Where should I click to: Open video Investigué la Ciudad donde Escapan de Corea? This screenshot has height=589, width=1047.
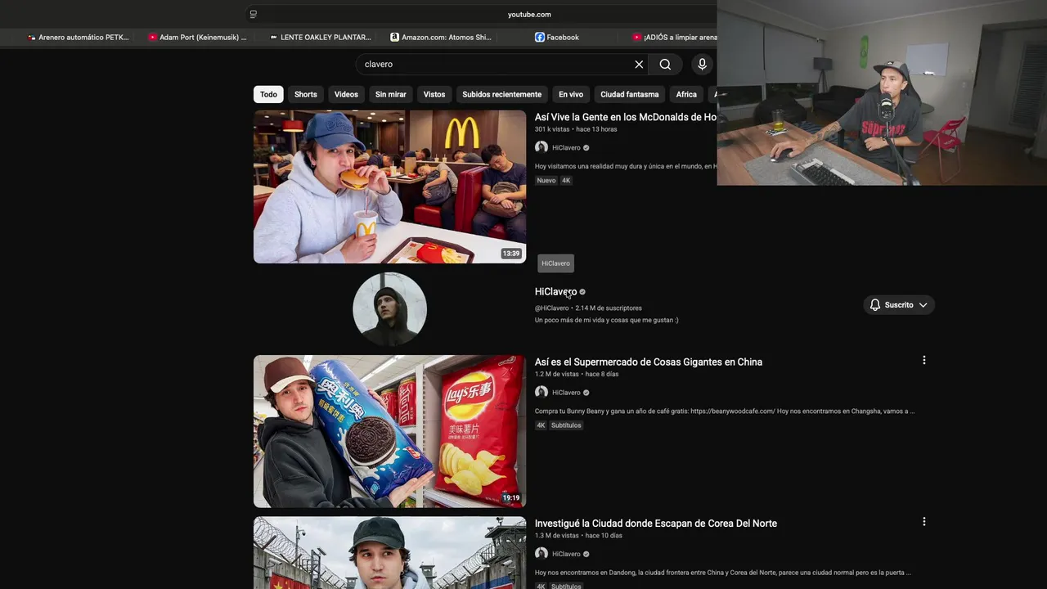tap(656, 524)
